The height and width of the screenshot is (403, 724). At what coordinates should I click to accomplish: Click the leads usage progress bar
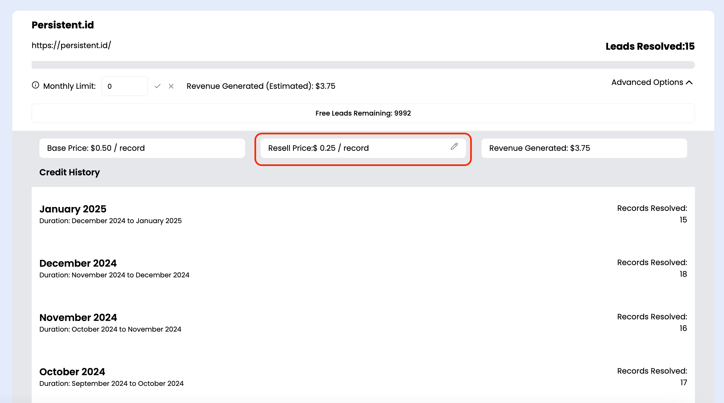[x=363, y=65]
